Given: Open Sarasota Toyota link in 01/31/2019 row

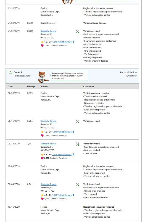Looking at the screenshot, I should [48, 31].
